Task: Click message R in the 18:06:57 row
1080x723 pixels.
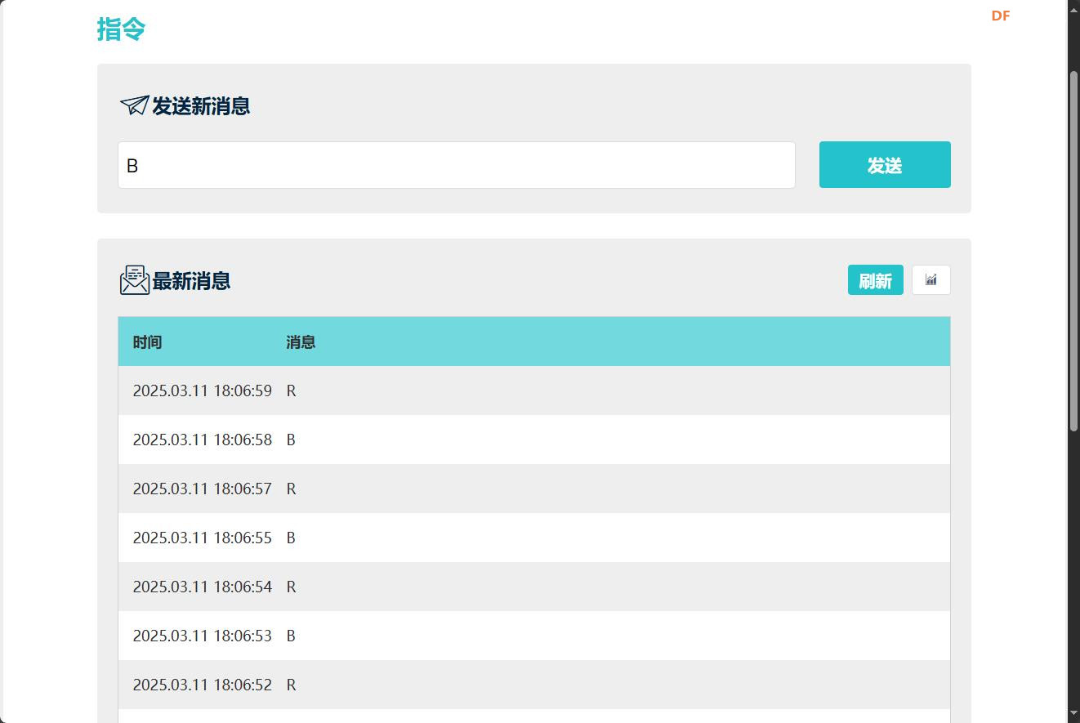Action: pos(291,489)
